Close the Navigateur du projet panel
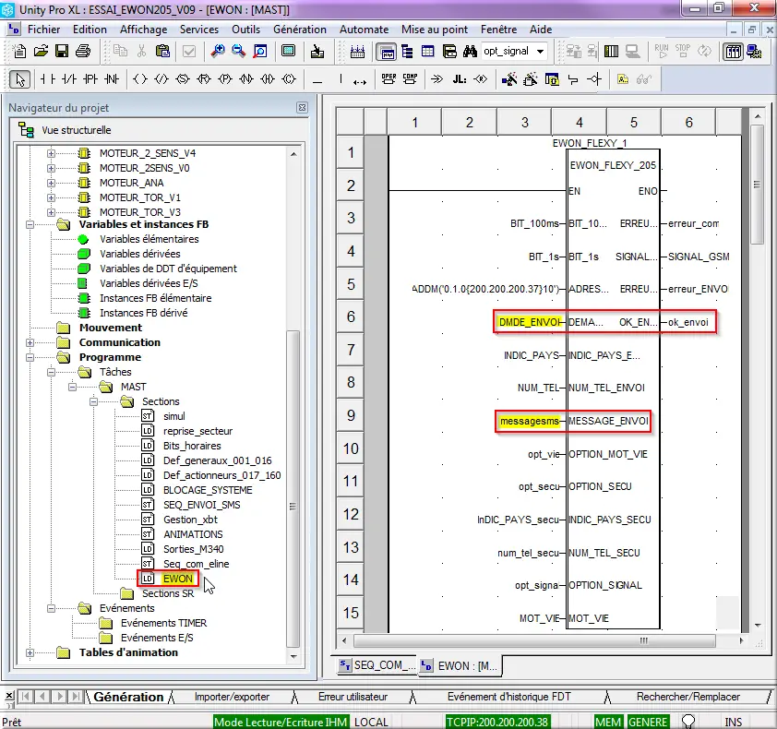777x729 pixels. 302,108
